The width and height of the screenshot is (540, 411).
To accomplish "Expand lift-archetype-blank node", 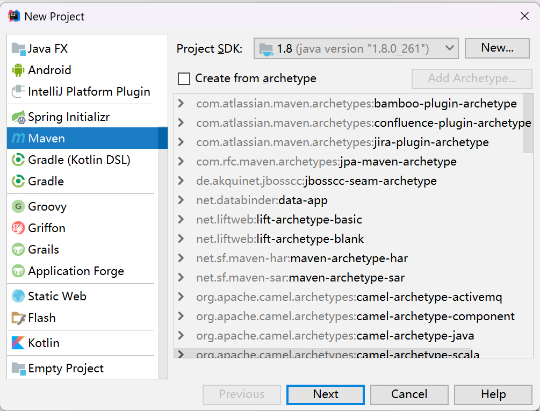I will (181, 239).
